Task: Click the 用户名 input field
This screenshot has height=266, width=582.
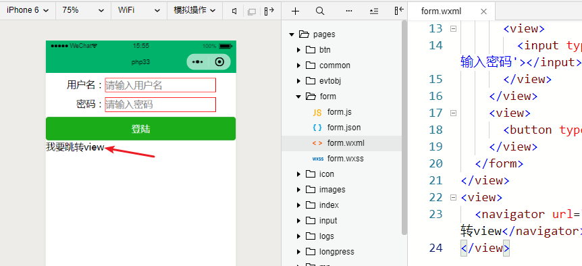Action: [x=160, y=85]
